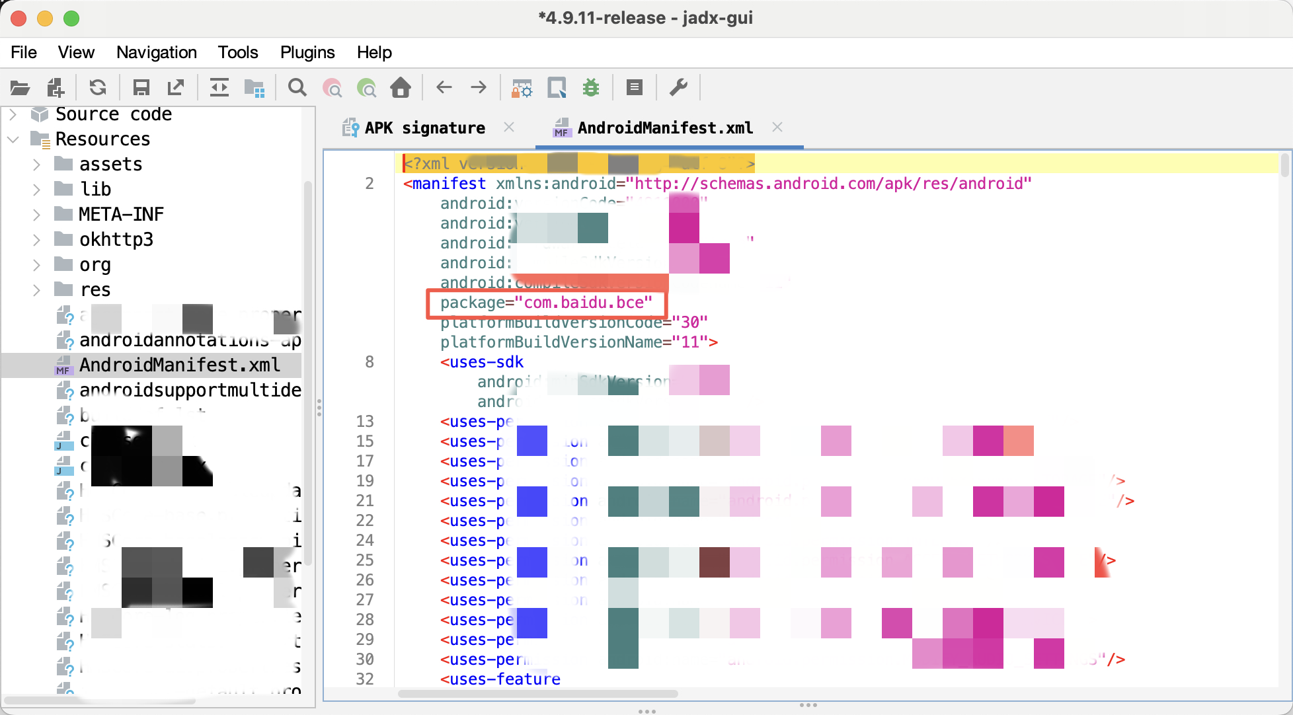Click the platformBuildVersionCode="30" attribute
This screenshot has width=1293, height=715.
(574, 322)
